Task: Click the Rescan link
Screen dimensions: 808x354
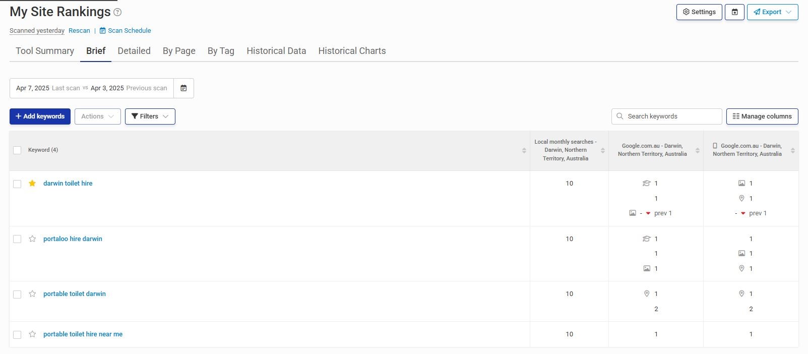Action: pos(79,31)
